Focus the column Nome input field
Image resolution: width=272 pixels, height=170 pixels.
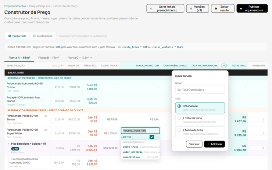(200, 90)
